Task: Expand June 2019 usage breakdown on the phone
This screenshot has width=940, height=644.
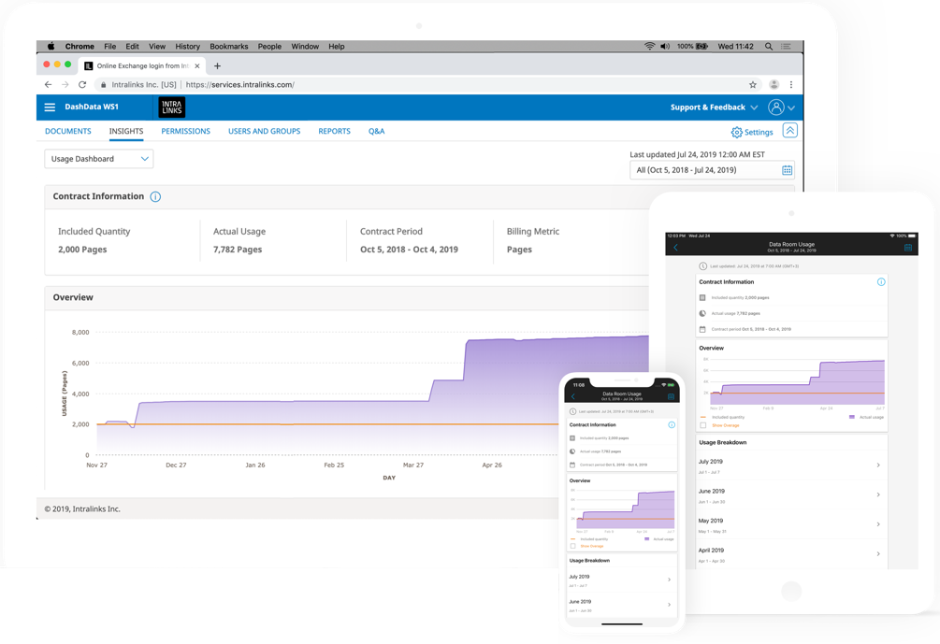Action: coord(621,605)
